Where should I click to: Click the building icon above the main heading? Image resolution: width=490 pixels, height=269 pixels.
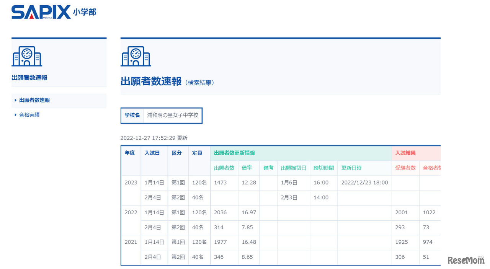click(136, 57)
